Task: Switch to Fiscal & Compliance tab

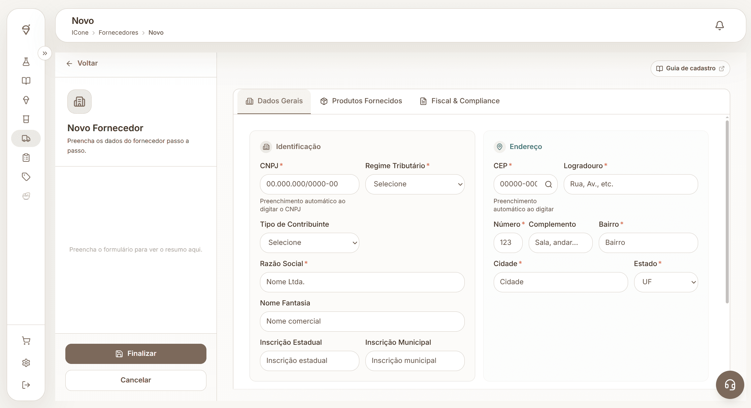Action: tap(460, 101)
